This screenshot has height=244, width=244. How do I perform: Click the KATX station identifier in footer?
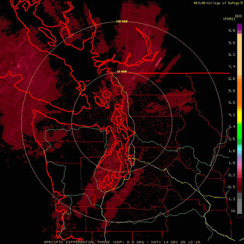click(x=156, y=242)
